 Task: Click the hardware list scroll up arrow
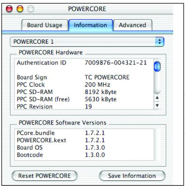[157, 98]
